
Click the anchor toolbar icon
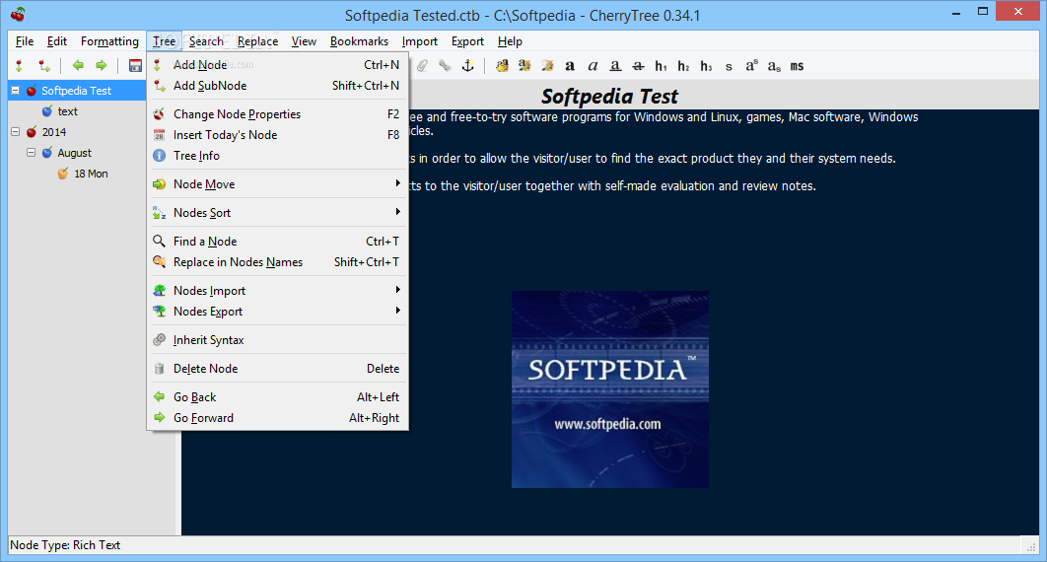(x=468, y=65)
